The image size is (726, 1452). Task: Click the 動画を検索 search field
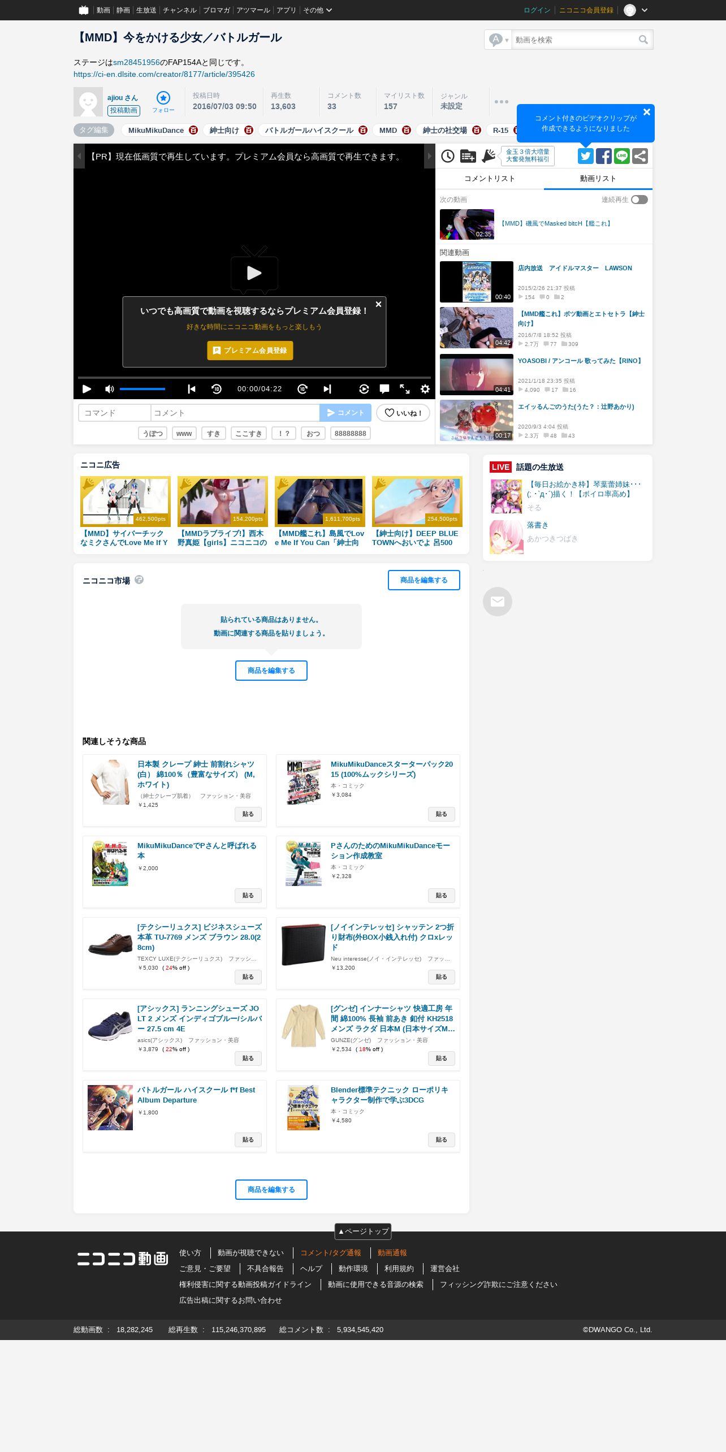[574, 40]
